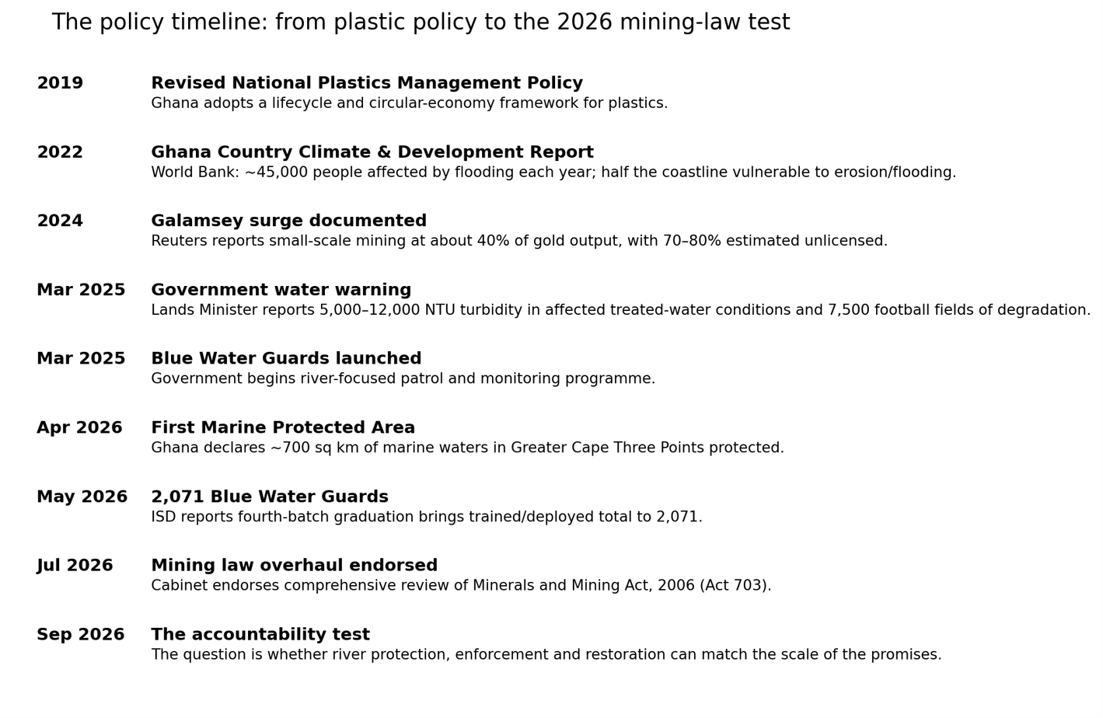Select the May 2026 date marker

click(x=82, y=497)
